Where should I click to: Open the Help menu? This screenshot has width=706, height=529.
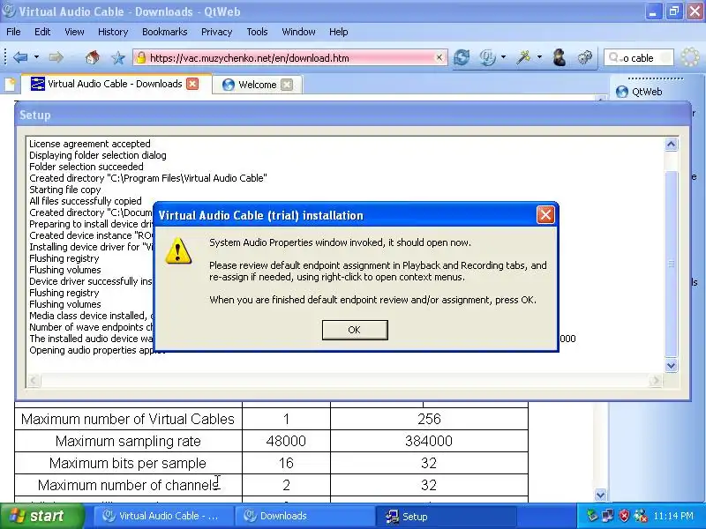point(339,32)
